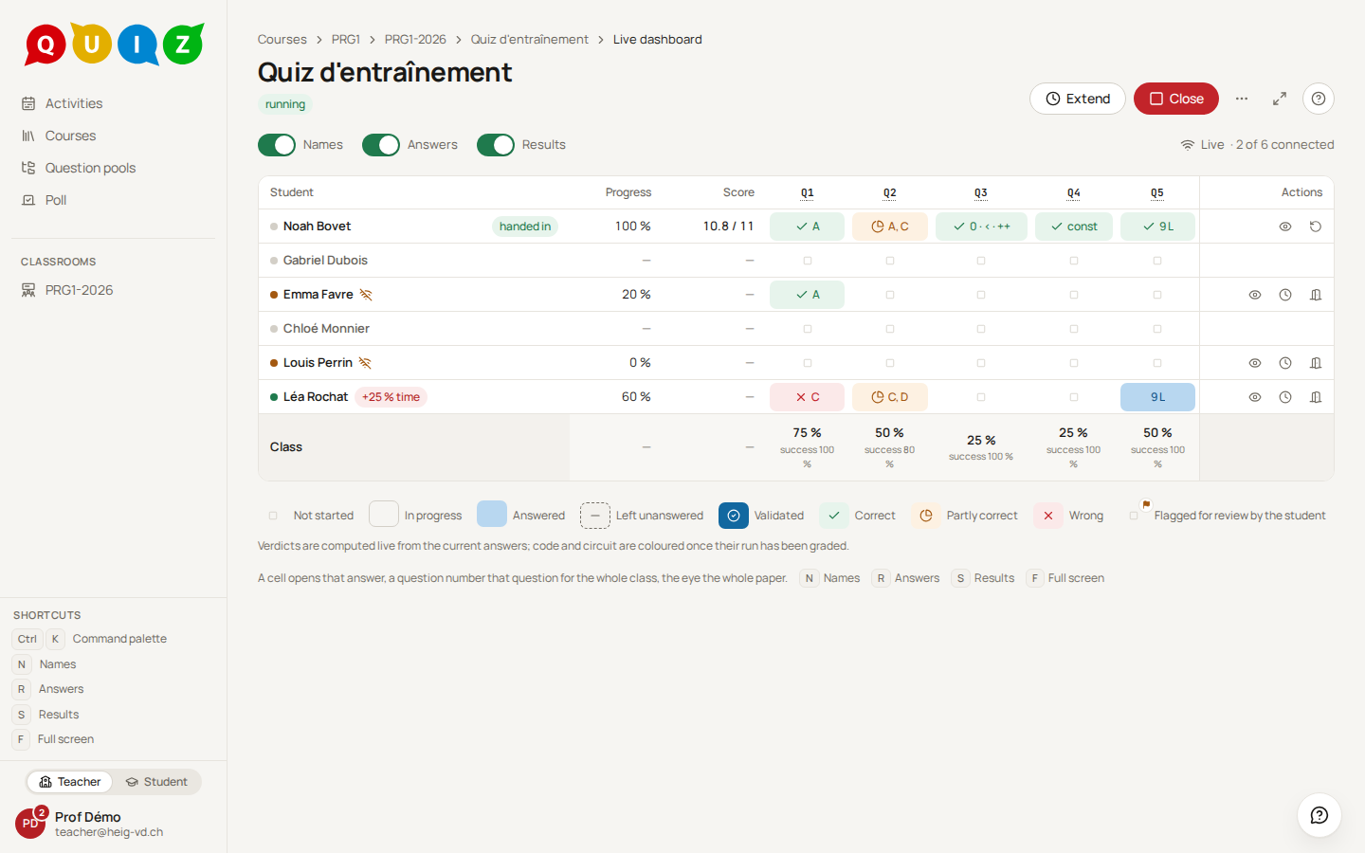The image size is (1365, 853).
Task: Open help with the question mark icon
Action: (1319, 99)
